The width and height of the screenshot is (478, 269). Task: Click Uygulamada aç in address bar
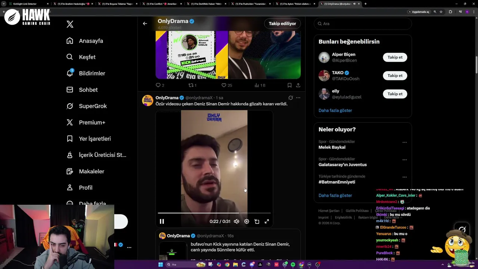coord(419,12)
